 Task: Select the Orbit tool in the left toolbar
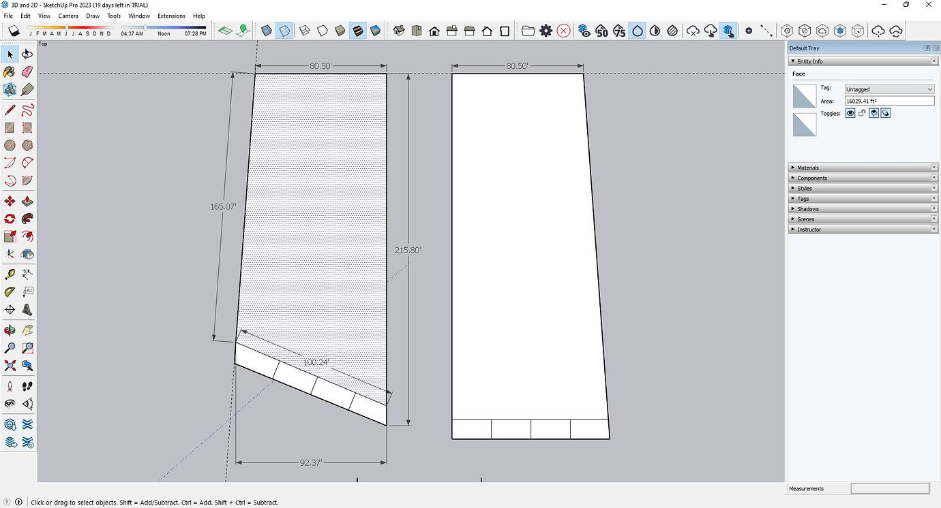tap(10, 330)
